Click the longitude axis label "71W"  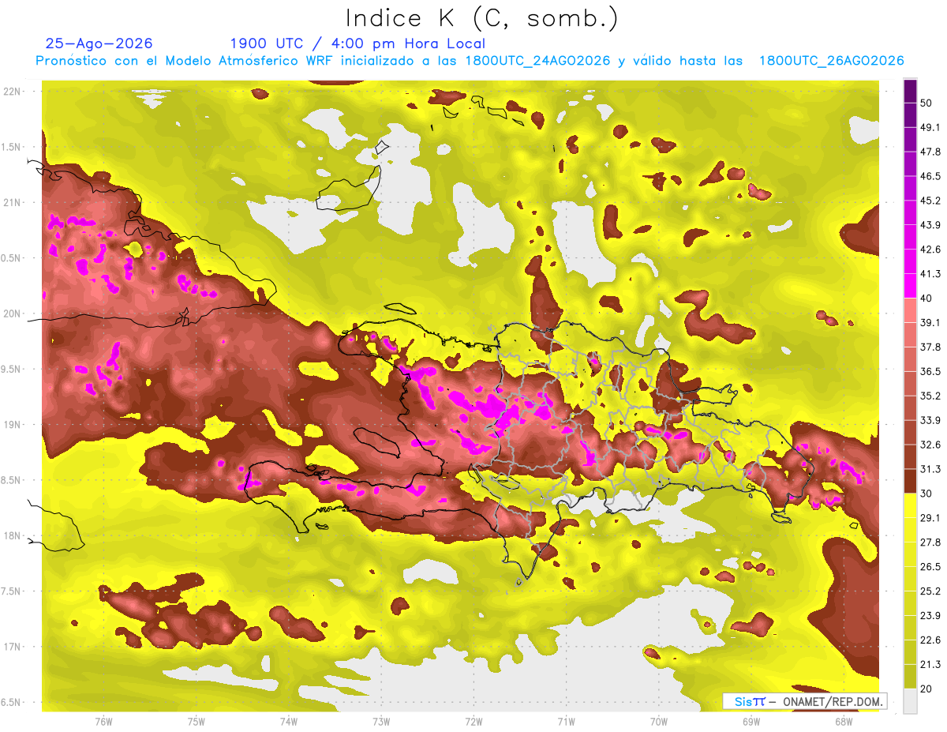566,721
